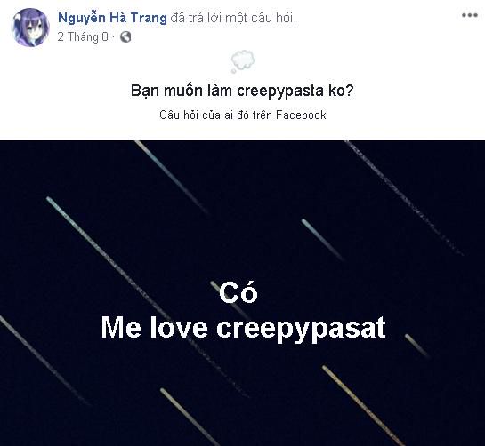The width and height of the screenshot is (485, 446).
Task: Click the Me love creepypasat answer text
Action: point(244,328)
